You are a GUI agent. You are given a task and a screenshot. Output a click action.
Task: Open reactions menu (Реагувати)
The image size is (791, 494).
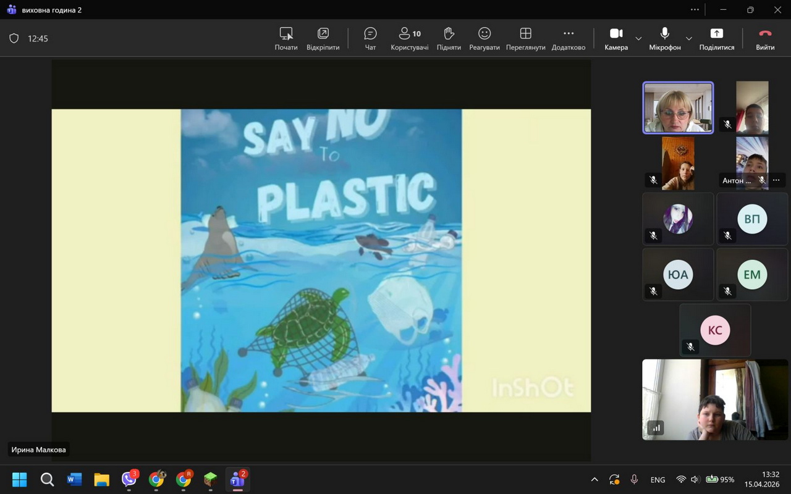point(484,38)
